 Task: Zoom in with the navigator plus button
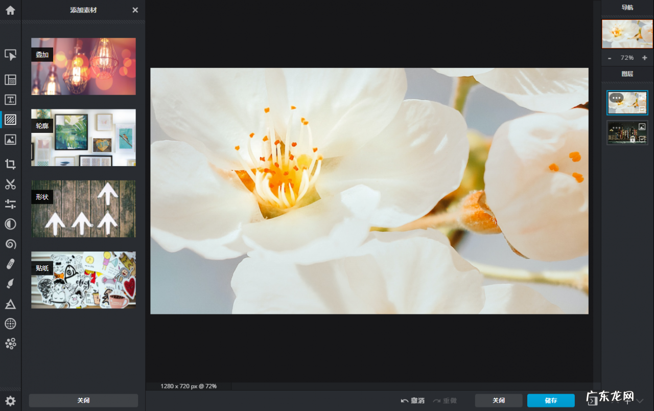(644, 58)
